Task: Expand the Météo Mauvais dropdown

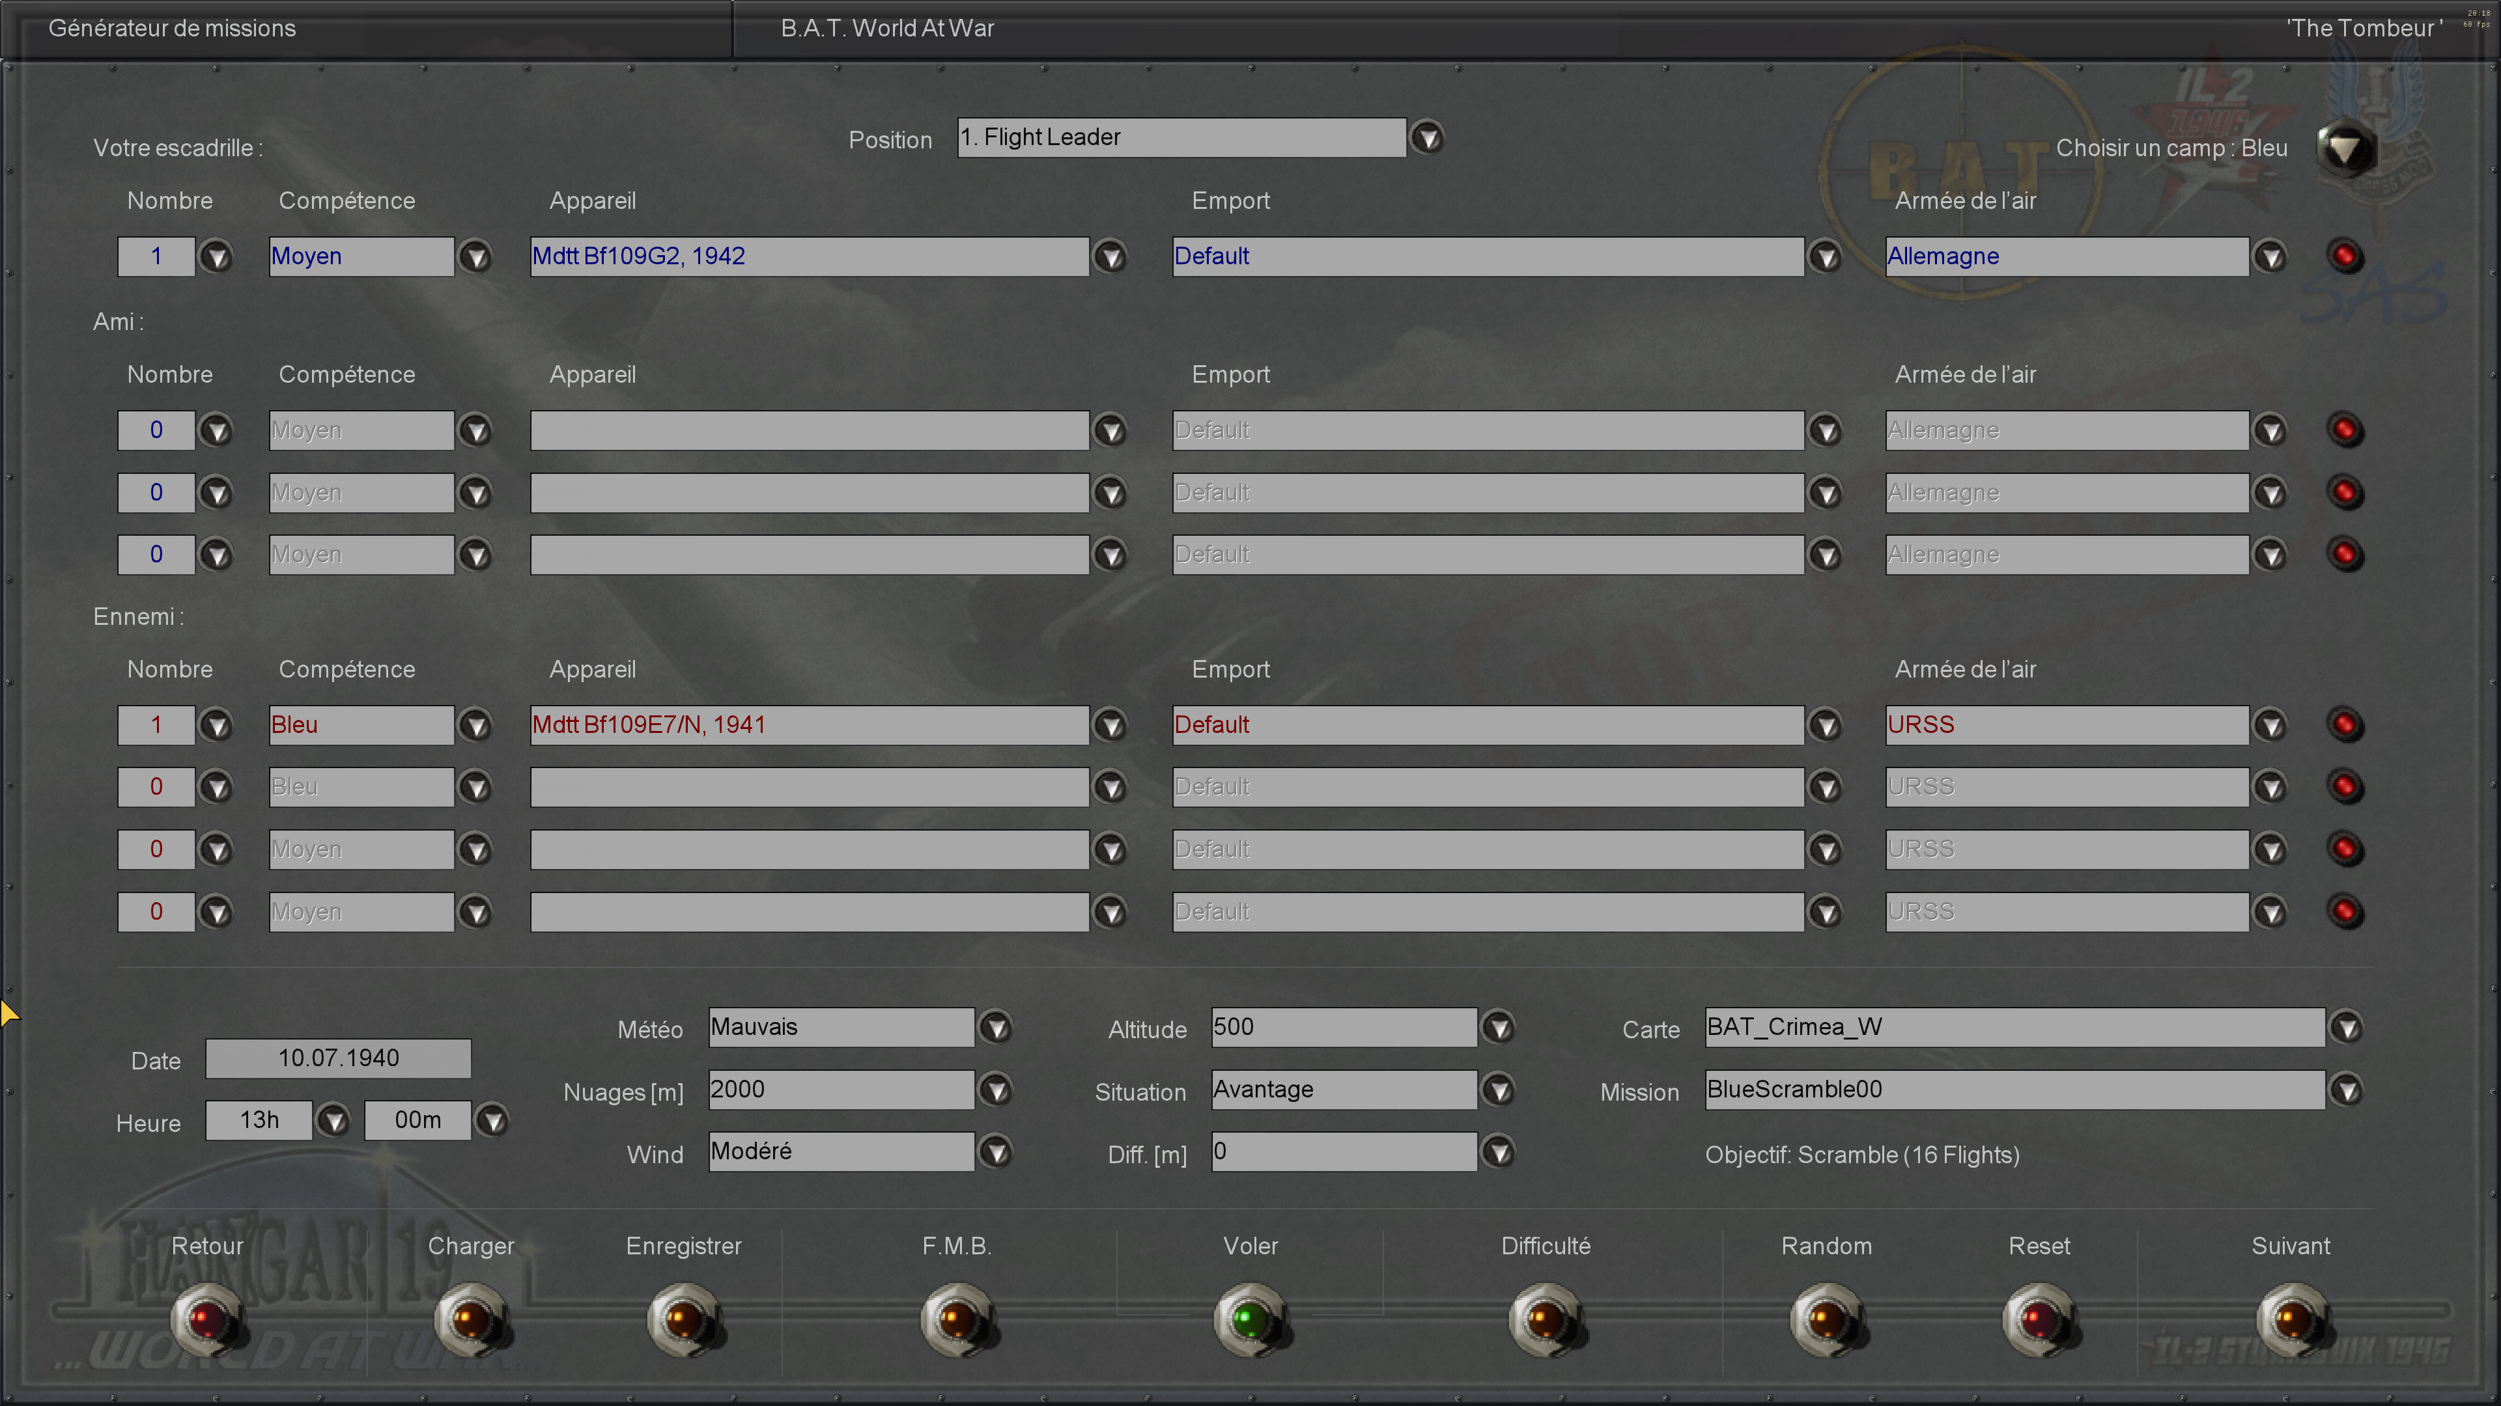Action: (995, 1028)
